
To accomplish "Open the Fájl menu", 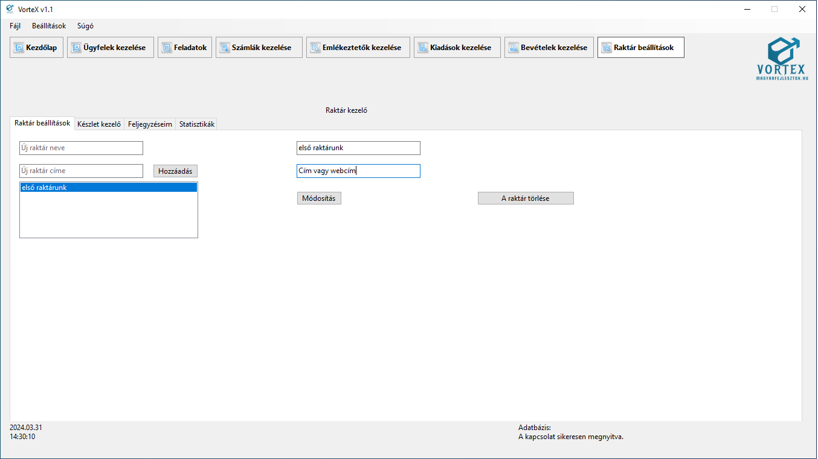I will pos(15,26).
